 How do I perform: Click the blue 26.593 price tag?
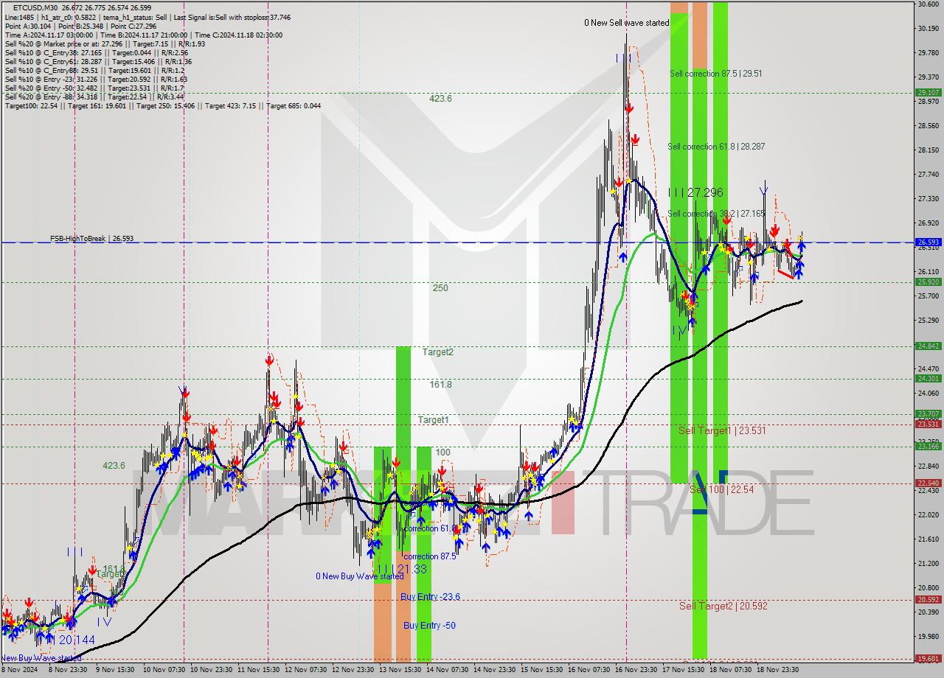(928, 242)
